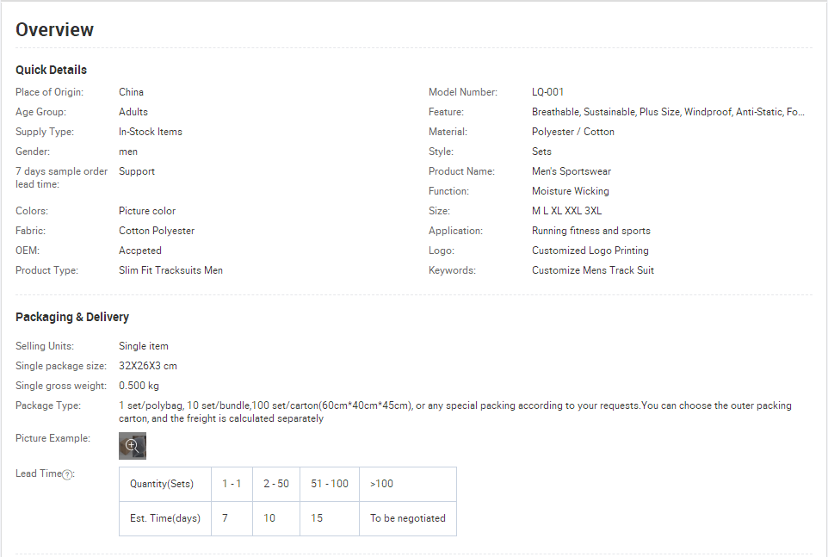This screenshot has width=828, height=557.
Task: Click the Package Type description text
Action: click(x=455, y=412)
